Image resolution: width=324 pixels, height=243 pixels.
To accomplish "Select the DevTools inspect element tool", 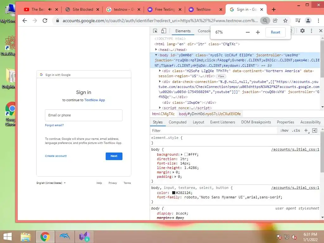I will (x=155, y=31).
